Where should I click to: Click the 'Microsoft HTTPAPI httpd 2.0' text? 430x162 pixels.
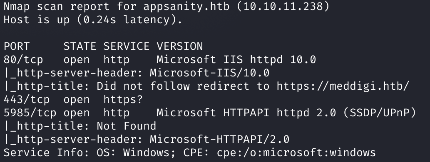tap(246, 113)
